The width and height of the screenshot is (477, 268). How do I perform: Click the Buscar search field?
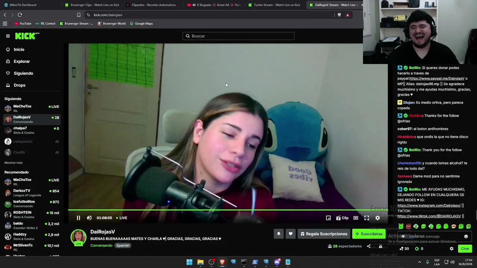pyautogui.click(x=238, y=36)
